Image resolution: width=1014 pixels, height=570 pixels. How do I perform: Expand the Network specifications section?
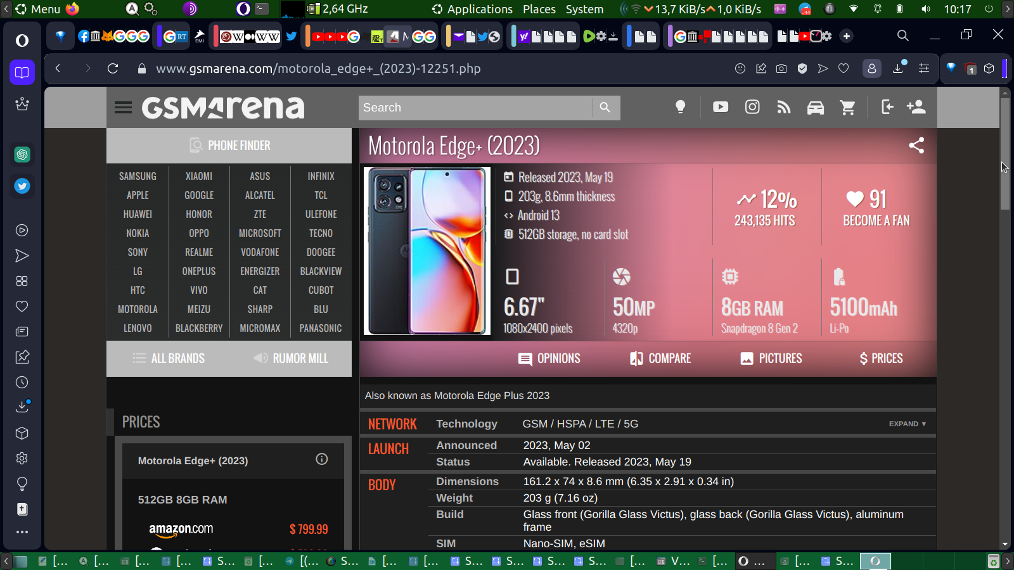[908, 424]
